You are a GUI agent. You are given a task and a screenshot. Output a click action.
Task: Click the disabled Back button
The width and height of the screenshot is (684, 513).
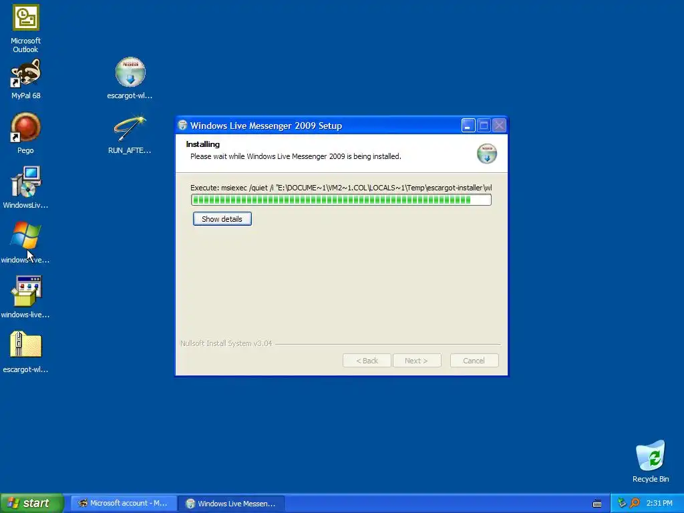(x=367, y=360)
